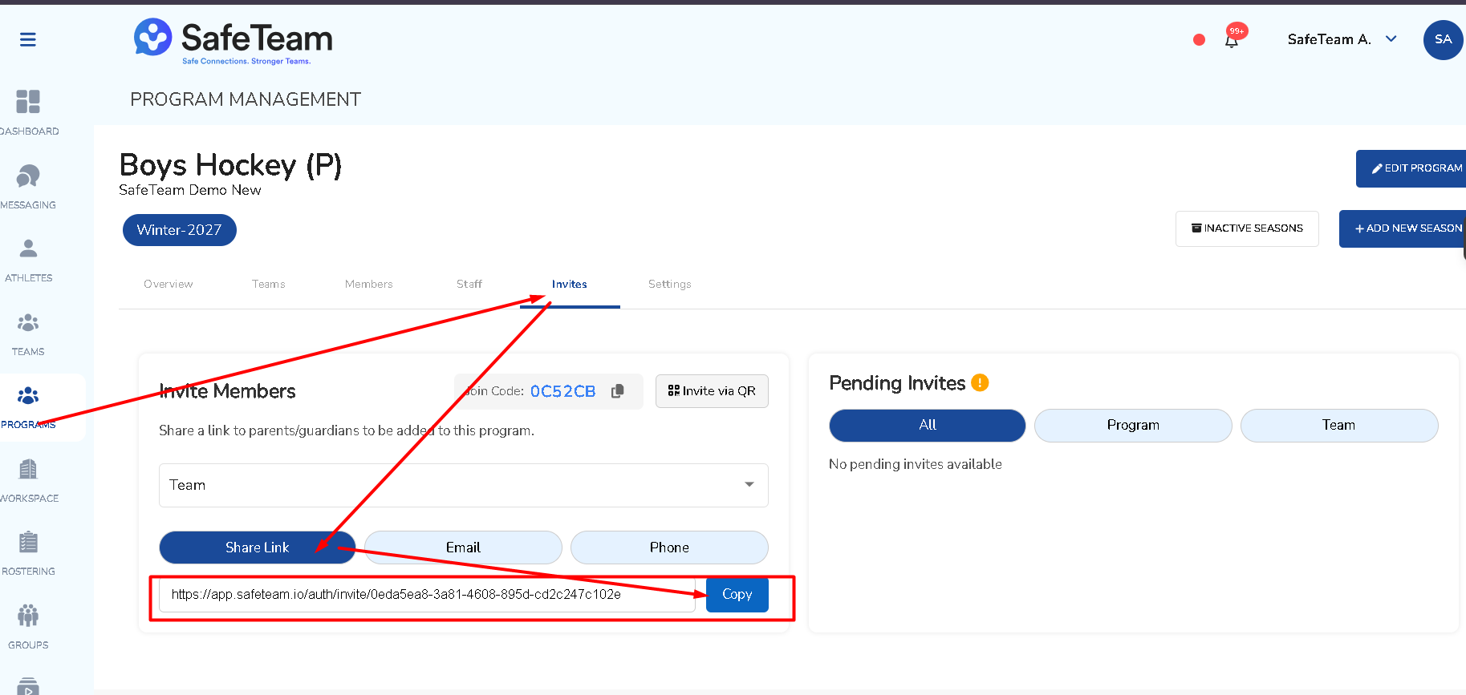Switch to the Staff tab
1466x695 pixels.
click(x=469, y=285)
